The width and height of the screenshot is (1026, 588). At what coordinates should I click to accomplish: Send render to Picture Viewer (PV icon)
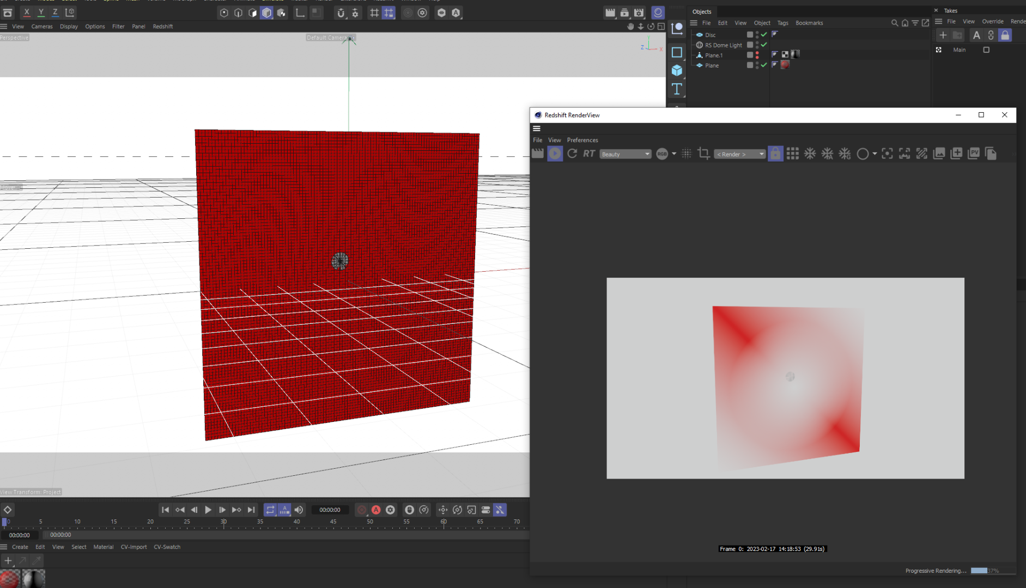pyautogui.click(x=974, y=154)
